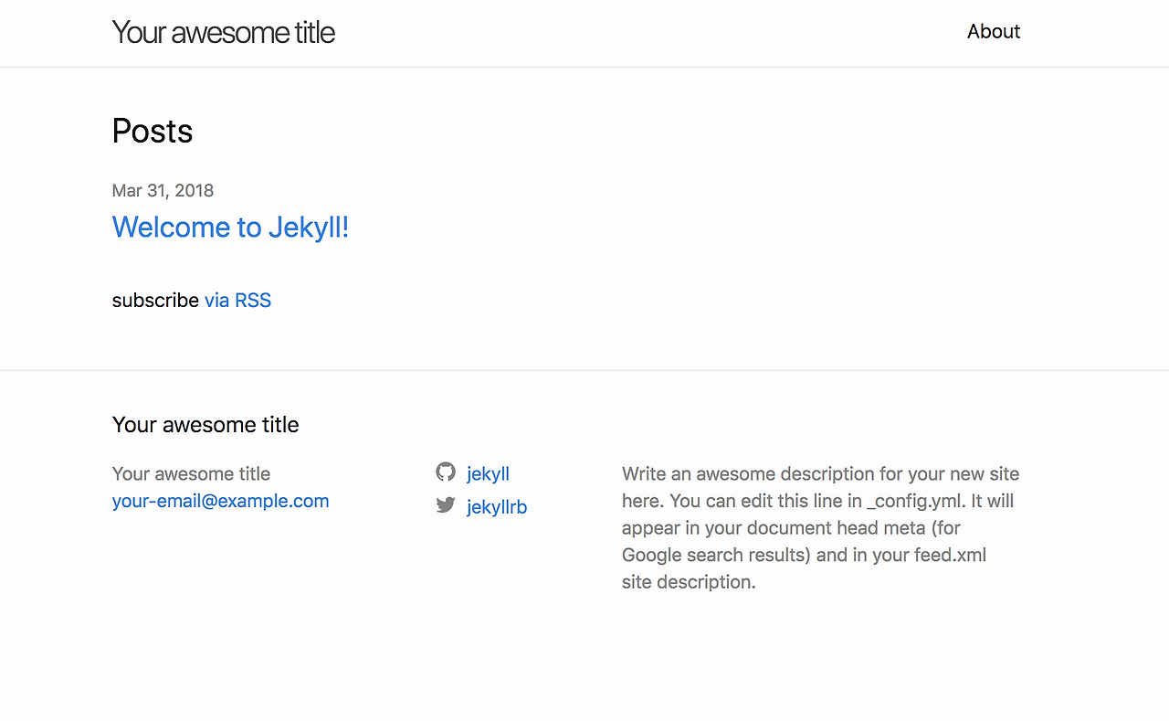Click the GitHub octocat icon
Viewport: 1169px width, 721px height.
tap(446, 472)
